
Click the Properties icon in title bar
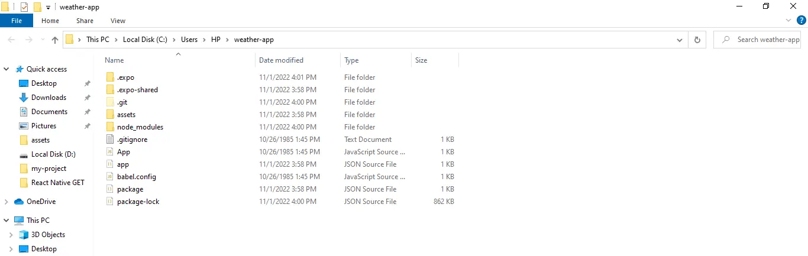24,7
